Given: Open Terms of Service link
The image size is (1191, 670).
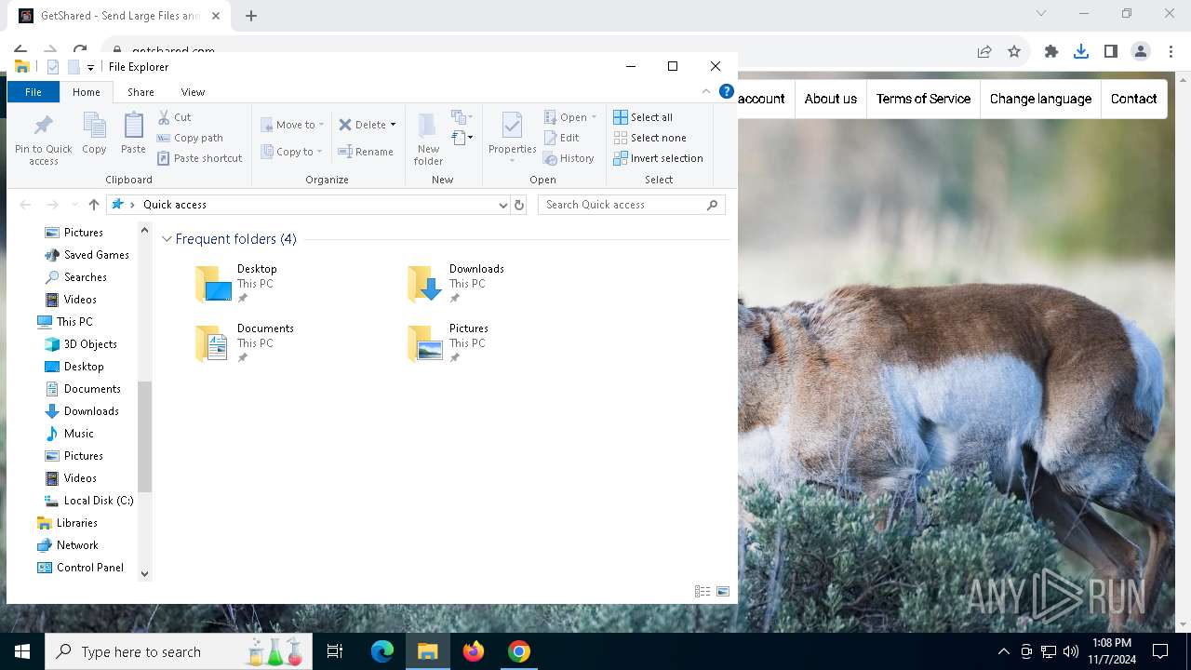Looking at the screenshot, I should 923,99.
